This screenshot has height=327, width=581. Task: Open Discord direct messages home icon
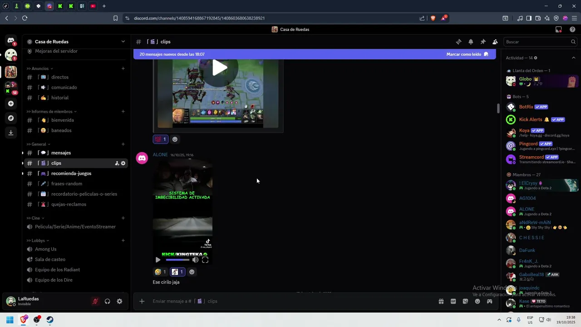pos(11,40)
